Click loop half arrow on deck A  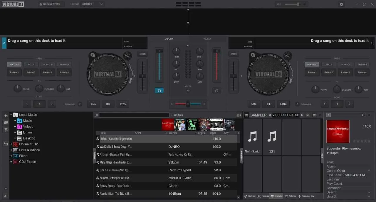pyautogui.click(x=27, y=104)
